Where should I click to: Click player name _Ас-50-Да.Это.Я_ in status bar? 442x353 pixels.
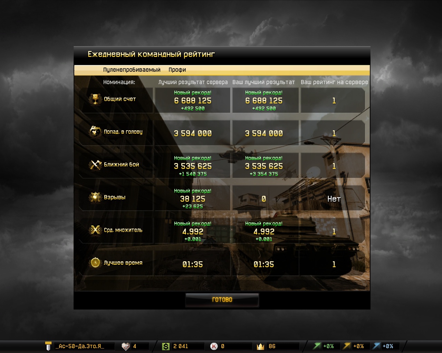point(80,346)
